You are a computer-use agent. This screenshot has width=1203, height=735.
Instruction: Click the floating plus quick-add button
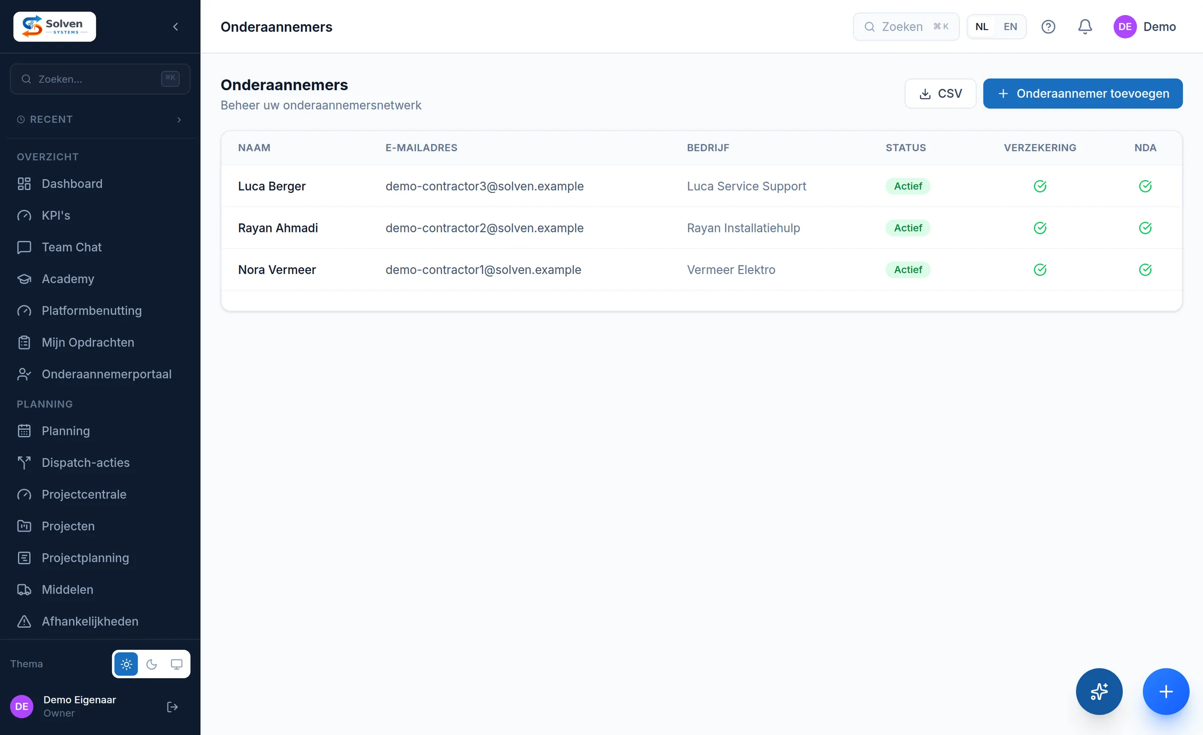click(1166, 691)
